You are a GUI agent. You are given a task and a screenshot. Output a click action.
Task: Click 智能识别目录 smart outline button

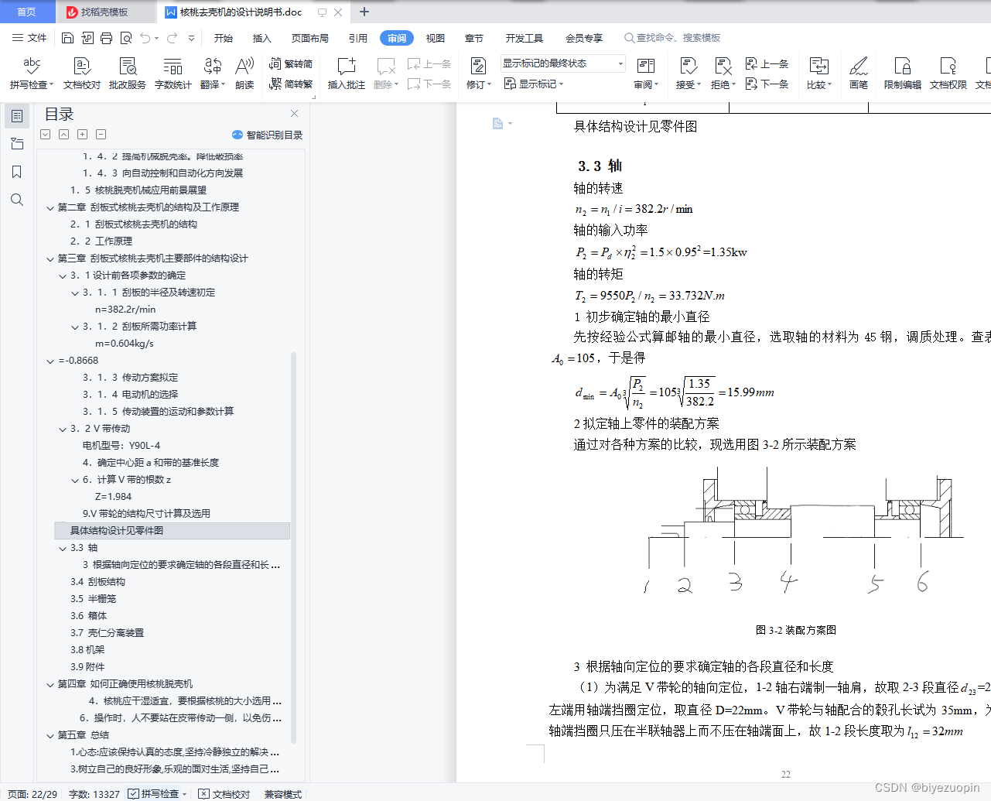pos(268,135)
